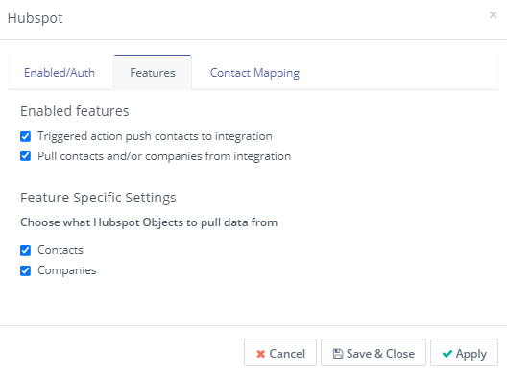Click the 'Pull contacts and/or companies' label
Viewport: 507px width, 374px height.
click(x=164, y=156)
